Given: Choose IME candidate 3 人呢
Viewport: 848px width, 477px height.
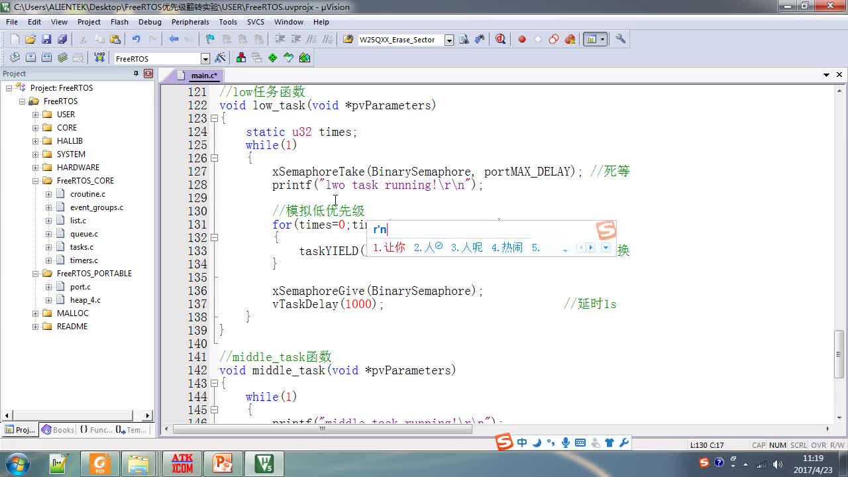Looking at the screenshot, I should (466, 248).
